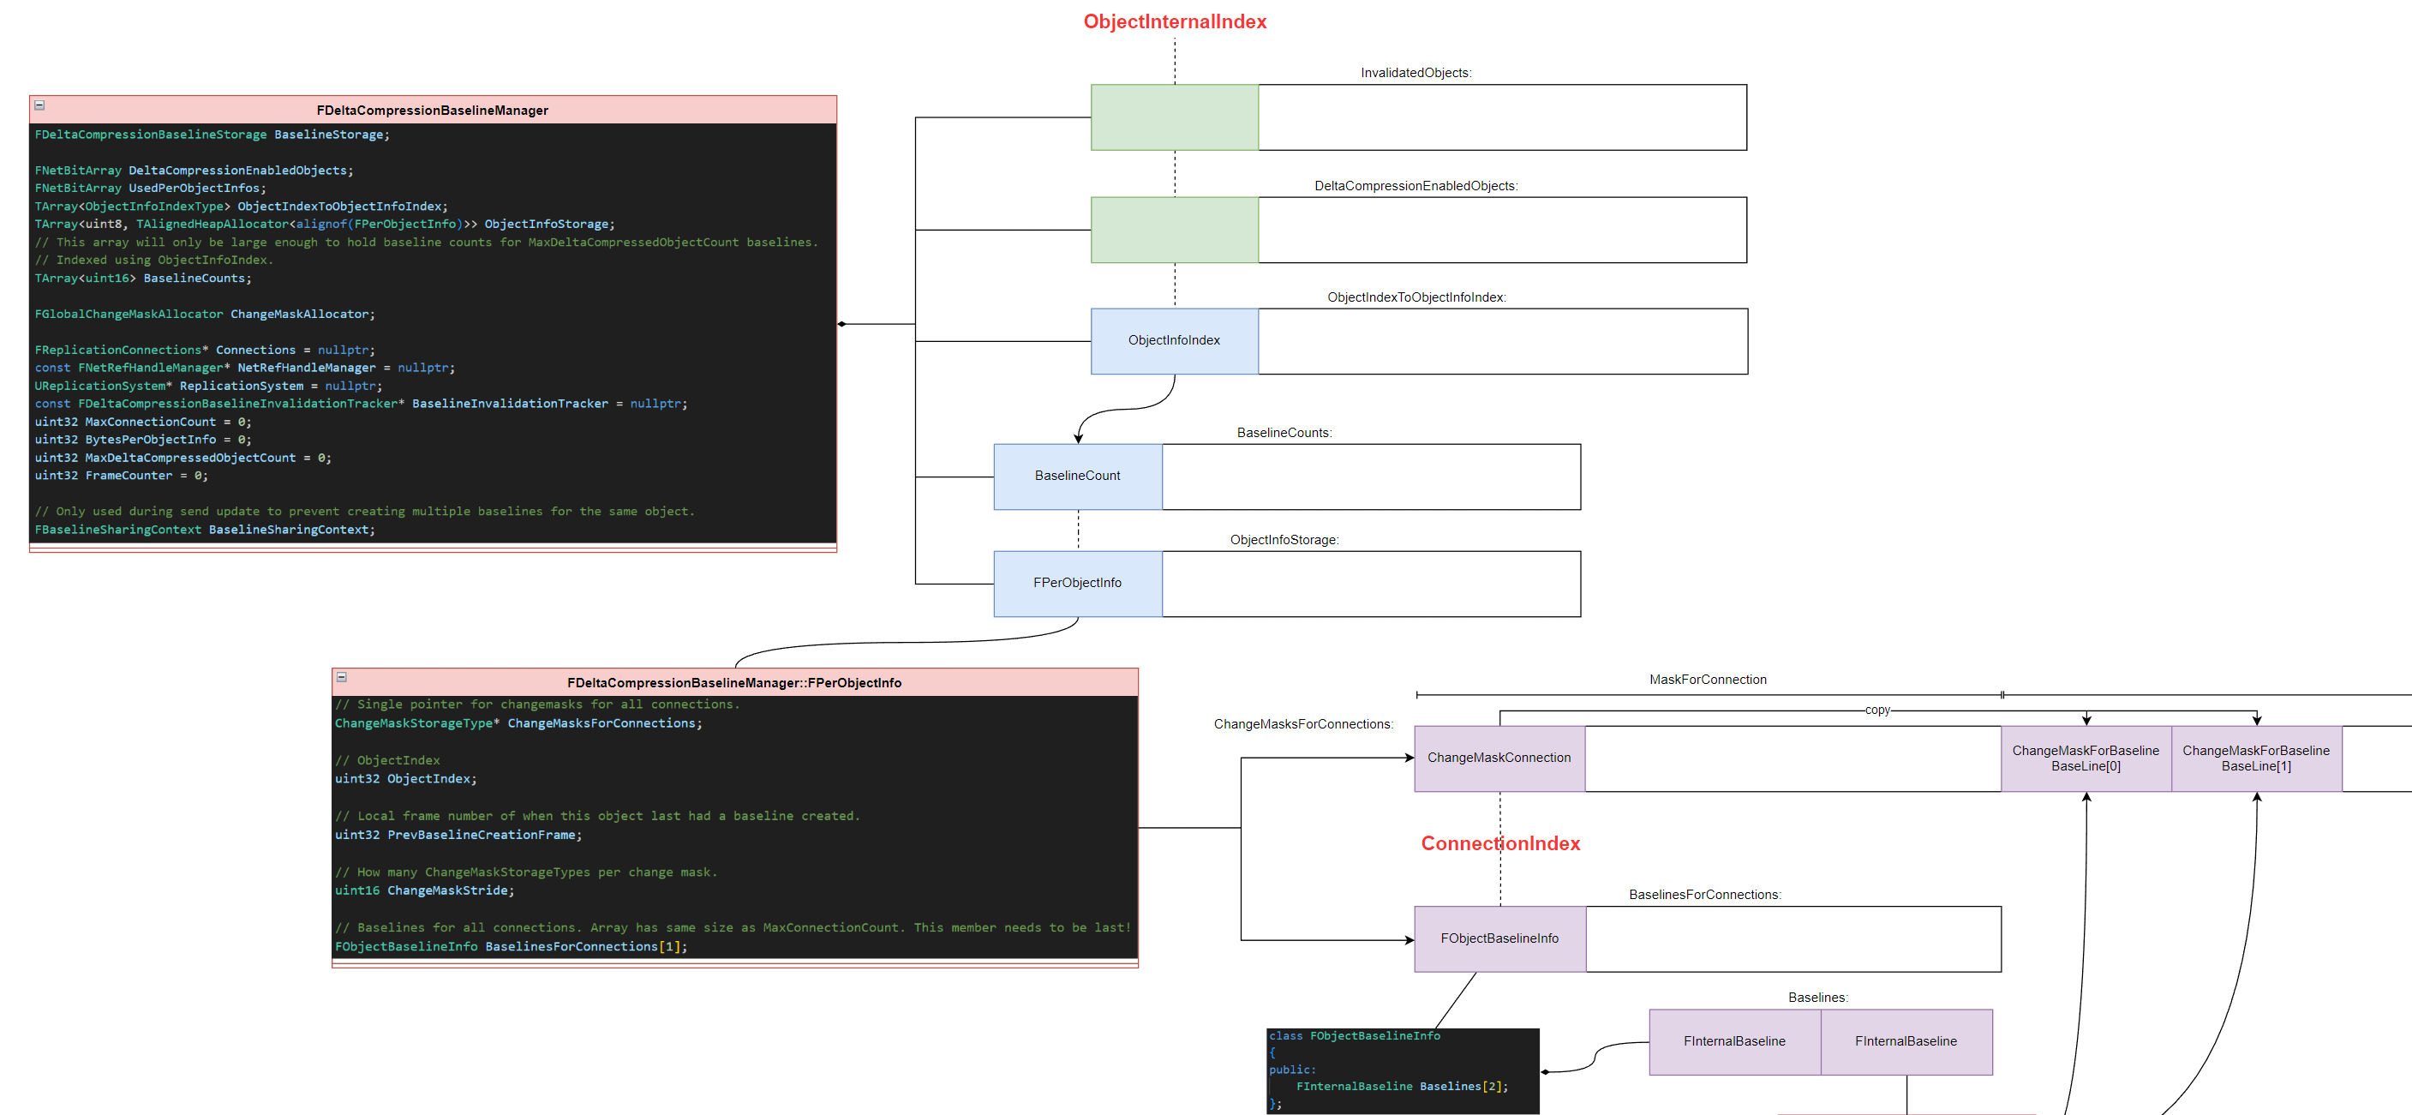
Task: Click the empty ObjectInfoStorage array rectangle
Action: (x=1371, y=584)
